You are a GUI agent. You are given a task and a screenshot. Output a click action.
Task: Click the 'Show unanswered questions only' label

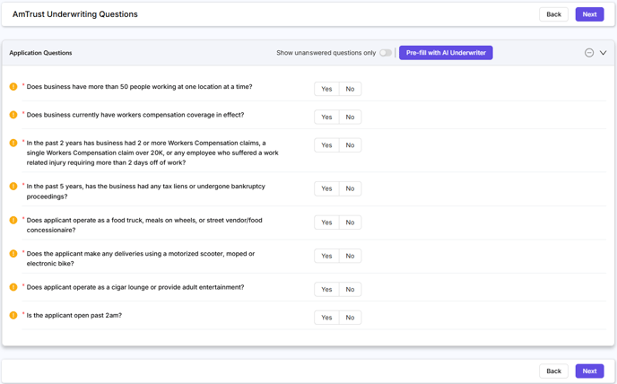[x=326, y=53]
